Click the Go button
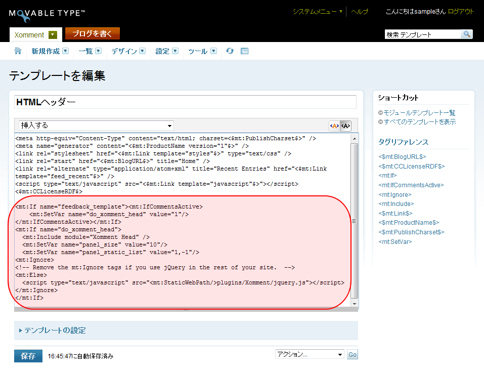Image resolution: width=484 pixels, height=371 pixels. (352, 355)
